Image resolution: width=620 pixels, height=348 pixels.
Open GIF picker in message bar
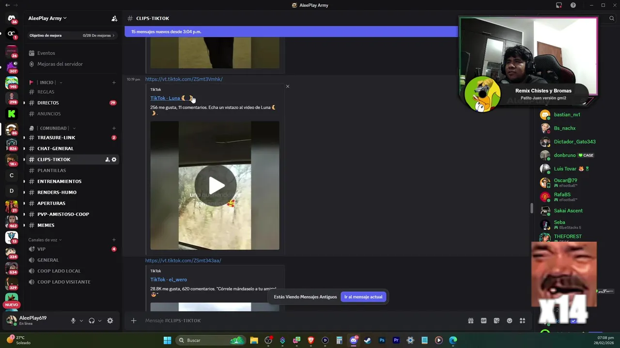[483, 320]
